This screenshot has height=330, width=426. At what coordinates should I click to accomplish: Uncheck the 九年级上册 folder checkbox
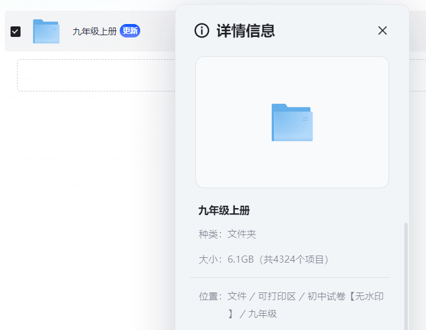click(16, 32)
